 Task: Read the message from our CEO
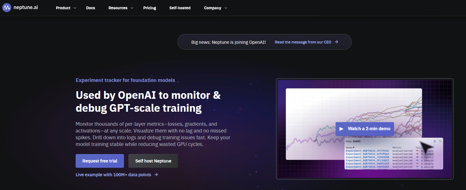303,42
